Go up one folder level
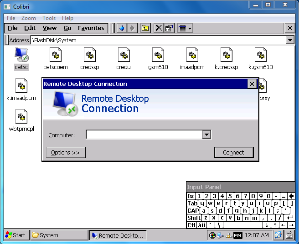This screenshot has width=299, height=244. pyautogui.click(x=145, y=28)
